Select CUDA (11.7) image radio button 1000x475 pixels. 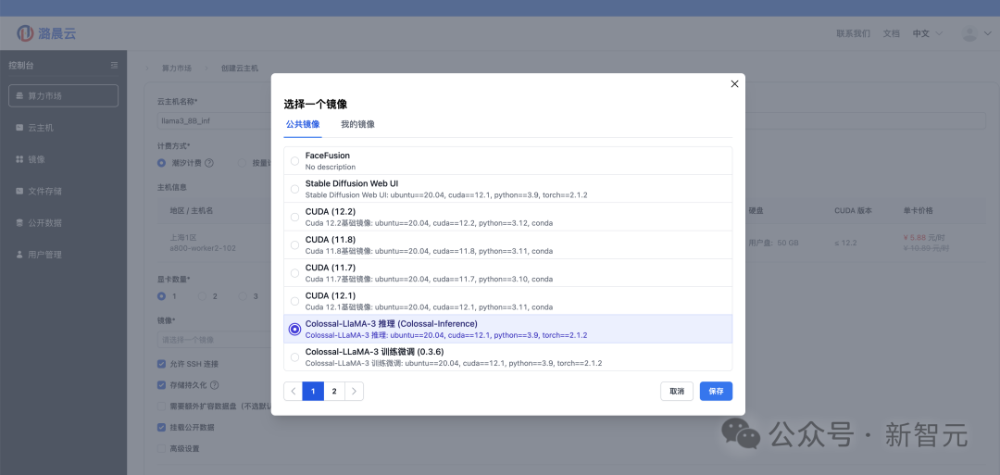pyautogui.click(x=294, y=273)
